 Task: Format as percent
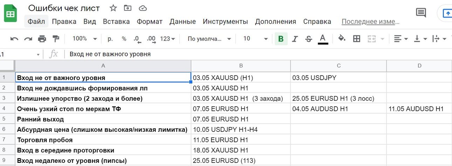pos(124,38)
